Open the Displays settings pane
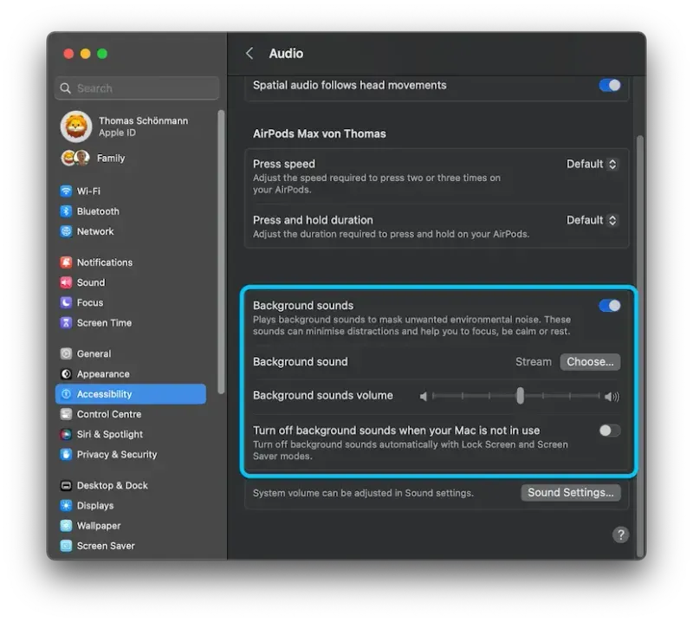Image resolution: width=693 pixels, height=622 pixels. pyautogui.click(x=131, y=505)
